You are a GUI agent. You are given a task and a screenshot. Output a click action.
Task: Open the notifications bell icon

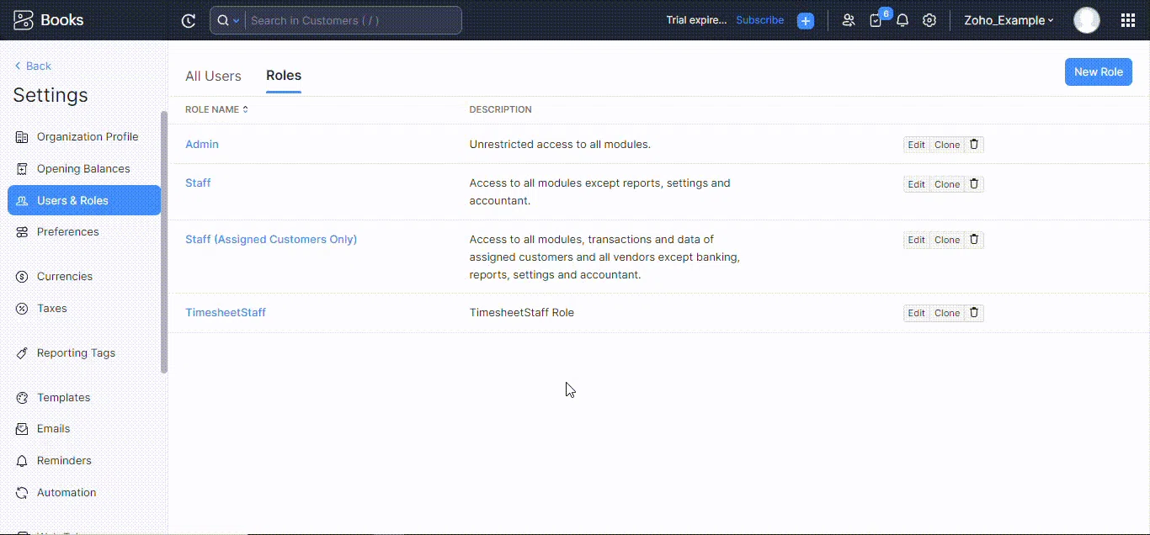coord(902,21)
